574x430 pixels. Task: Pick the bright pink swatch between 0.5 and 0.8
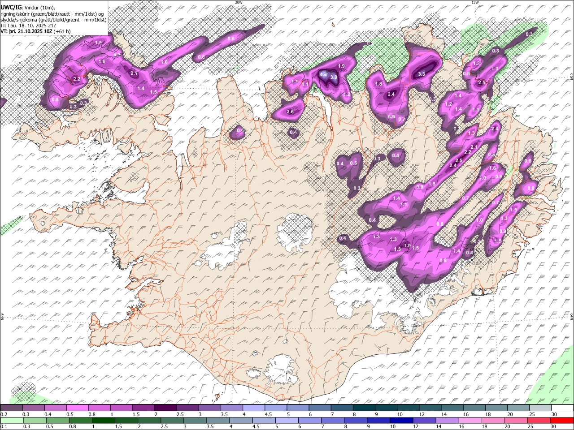77,408
